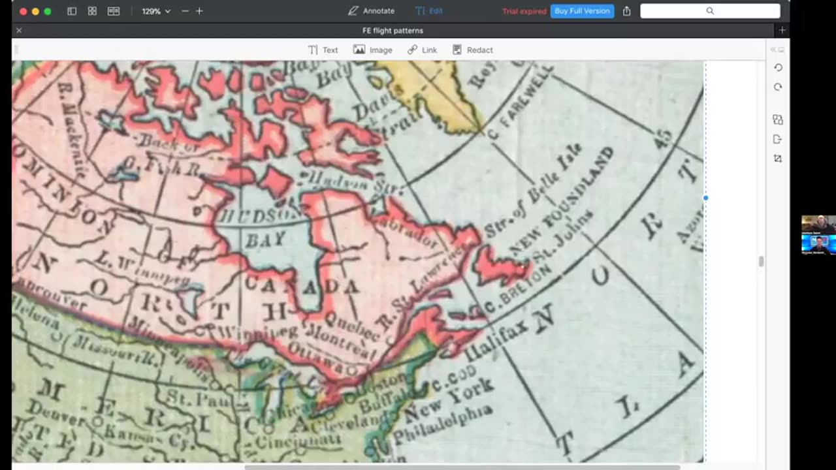Switch to the Edit mode tab
The image size is (836, 470).
[429, 11]
